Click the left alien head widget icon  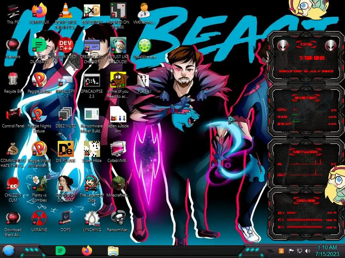(x=283, y=45)
